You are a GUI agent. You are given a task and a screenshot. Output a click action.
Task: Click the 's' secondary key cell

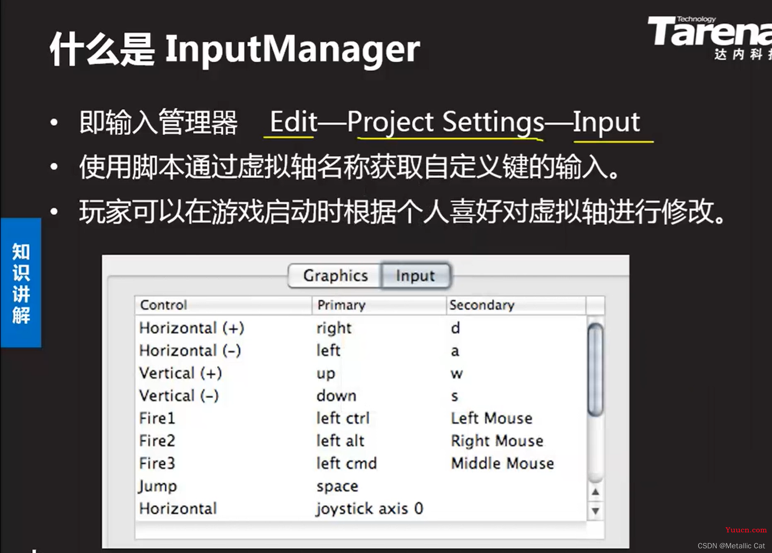click(455, 396)
